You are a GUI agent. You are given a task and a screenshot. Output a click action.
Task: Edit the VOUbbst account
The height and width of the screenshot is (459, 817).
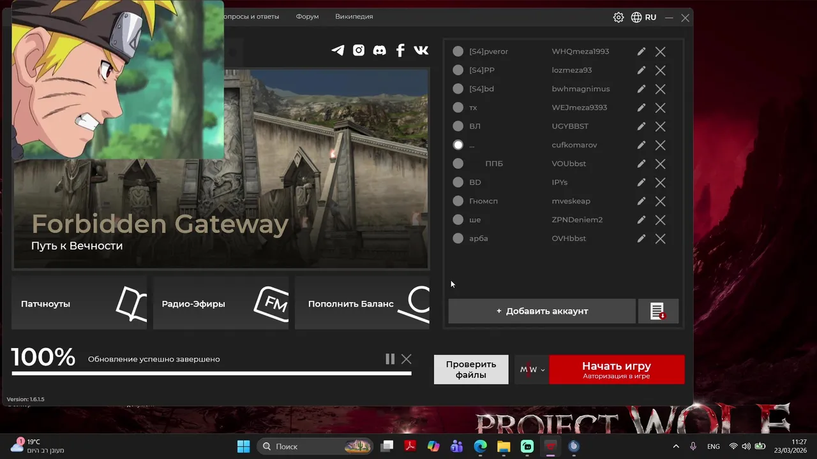[x=641, y=164]
